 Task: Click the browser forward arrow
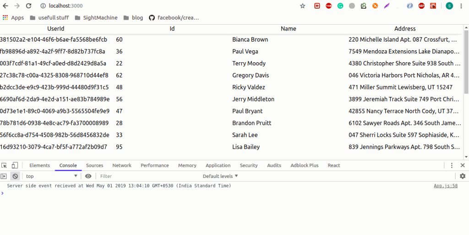(17, 5)
